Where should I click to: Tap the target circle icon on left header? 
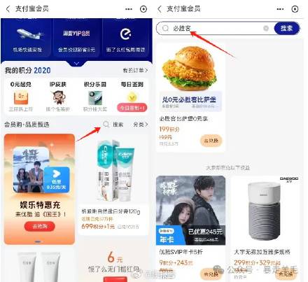click(143, 9)
